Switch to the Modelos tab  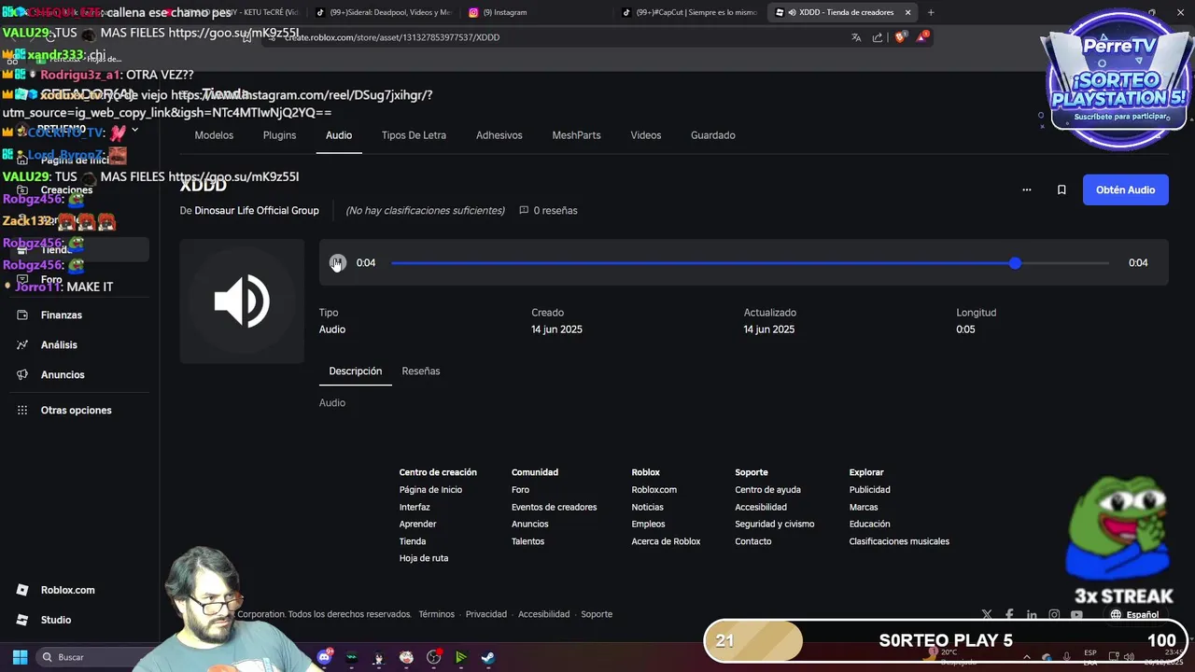click(x=214, y=135)
